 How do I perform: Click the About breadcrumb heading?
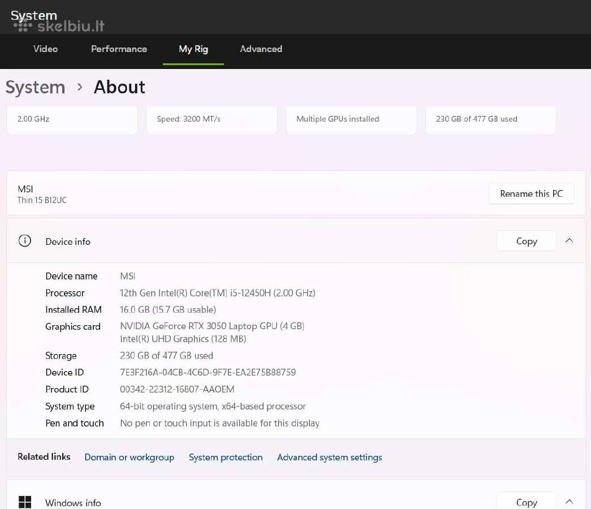[x=119, y=88]
